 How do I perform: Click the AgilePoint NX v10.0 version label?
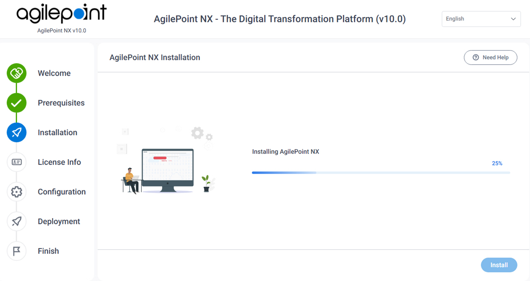coord(62,31)
